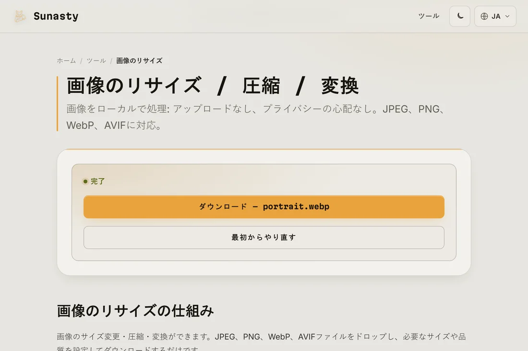Download the portrait.webp file
Viewport: 528px width, 351px height.
[x=264, y=206]
